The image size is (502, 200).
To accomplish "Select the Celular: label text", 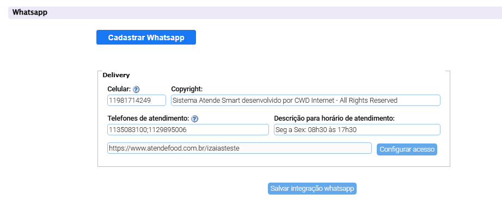I will [x=119, y=89].
